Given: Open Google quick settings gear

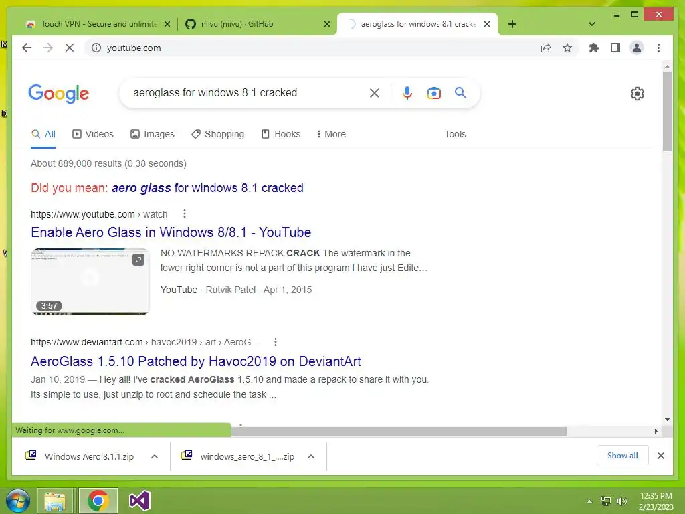Looking at the screenshot, I should 638,94.
